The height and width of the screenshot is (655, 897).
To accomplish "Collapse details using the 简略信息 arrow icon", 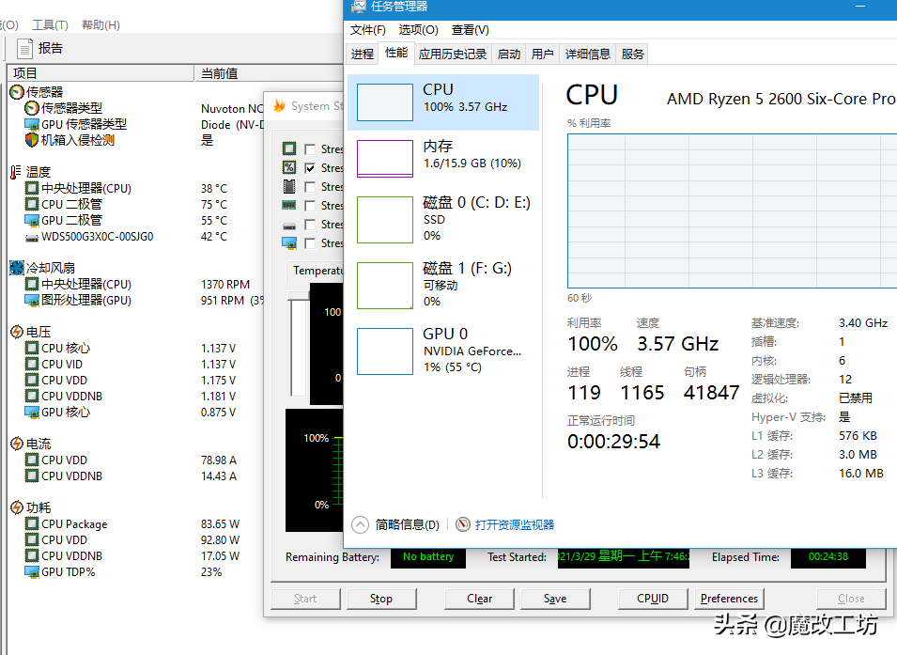I will 360,524.
